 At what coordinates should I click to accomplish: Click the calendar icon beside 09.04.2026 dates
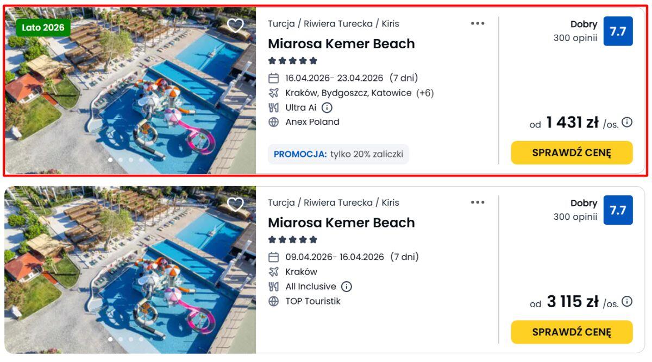point(274,257)
